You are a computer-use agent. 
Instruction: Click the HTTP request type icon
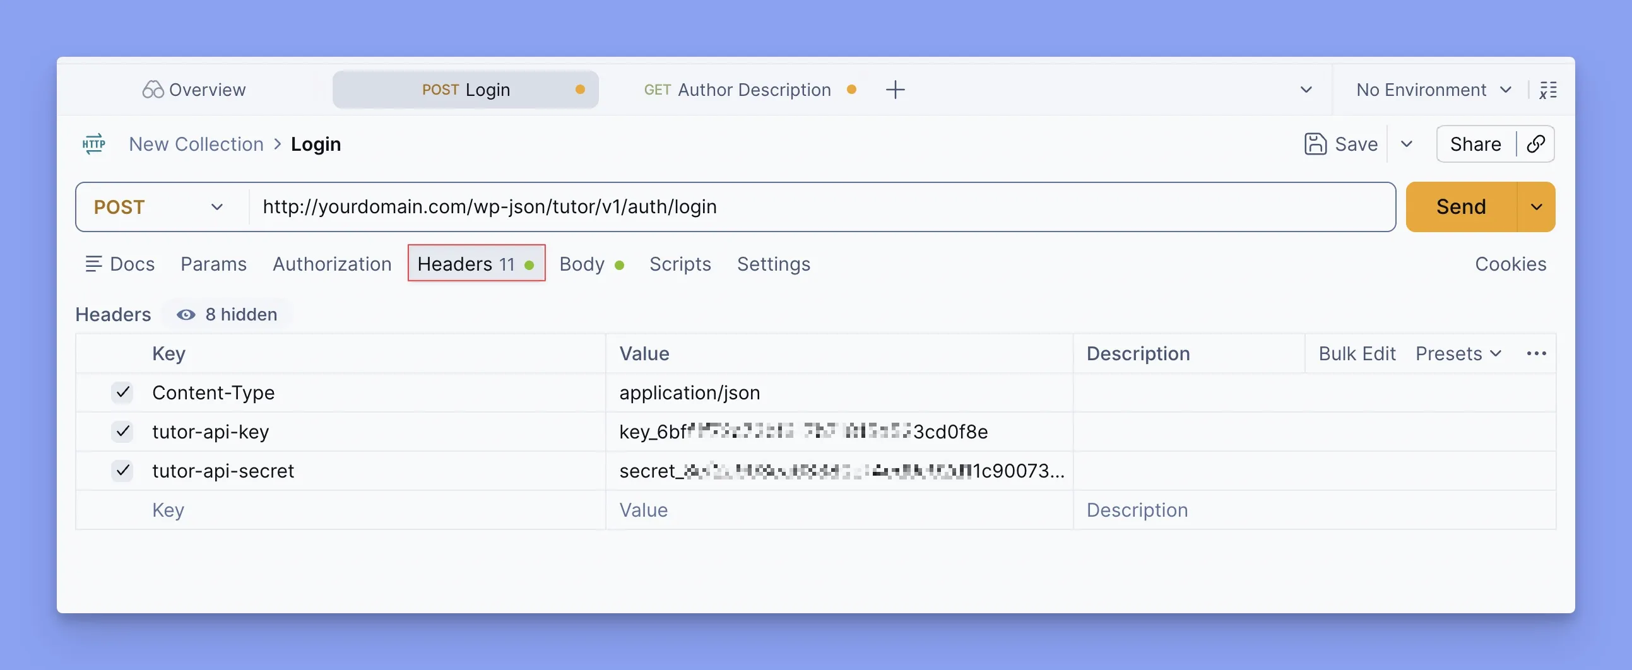(94, 144)
